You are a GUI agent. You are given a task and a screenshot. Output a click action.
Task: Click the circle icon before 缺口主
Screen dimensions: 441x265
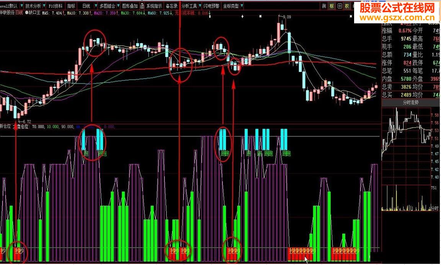click(x=27, y=13)
